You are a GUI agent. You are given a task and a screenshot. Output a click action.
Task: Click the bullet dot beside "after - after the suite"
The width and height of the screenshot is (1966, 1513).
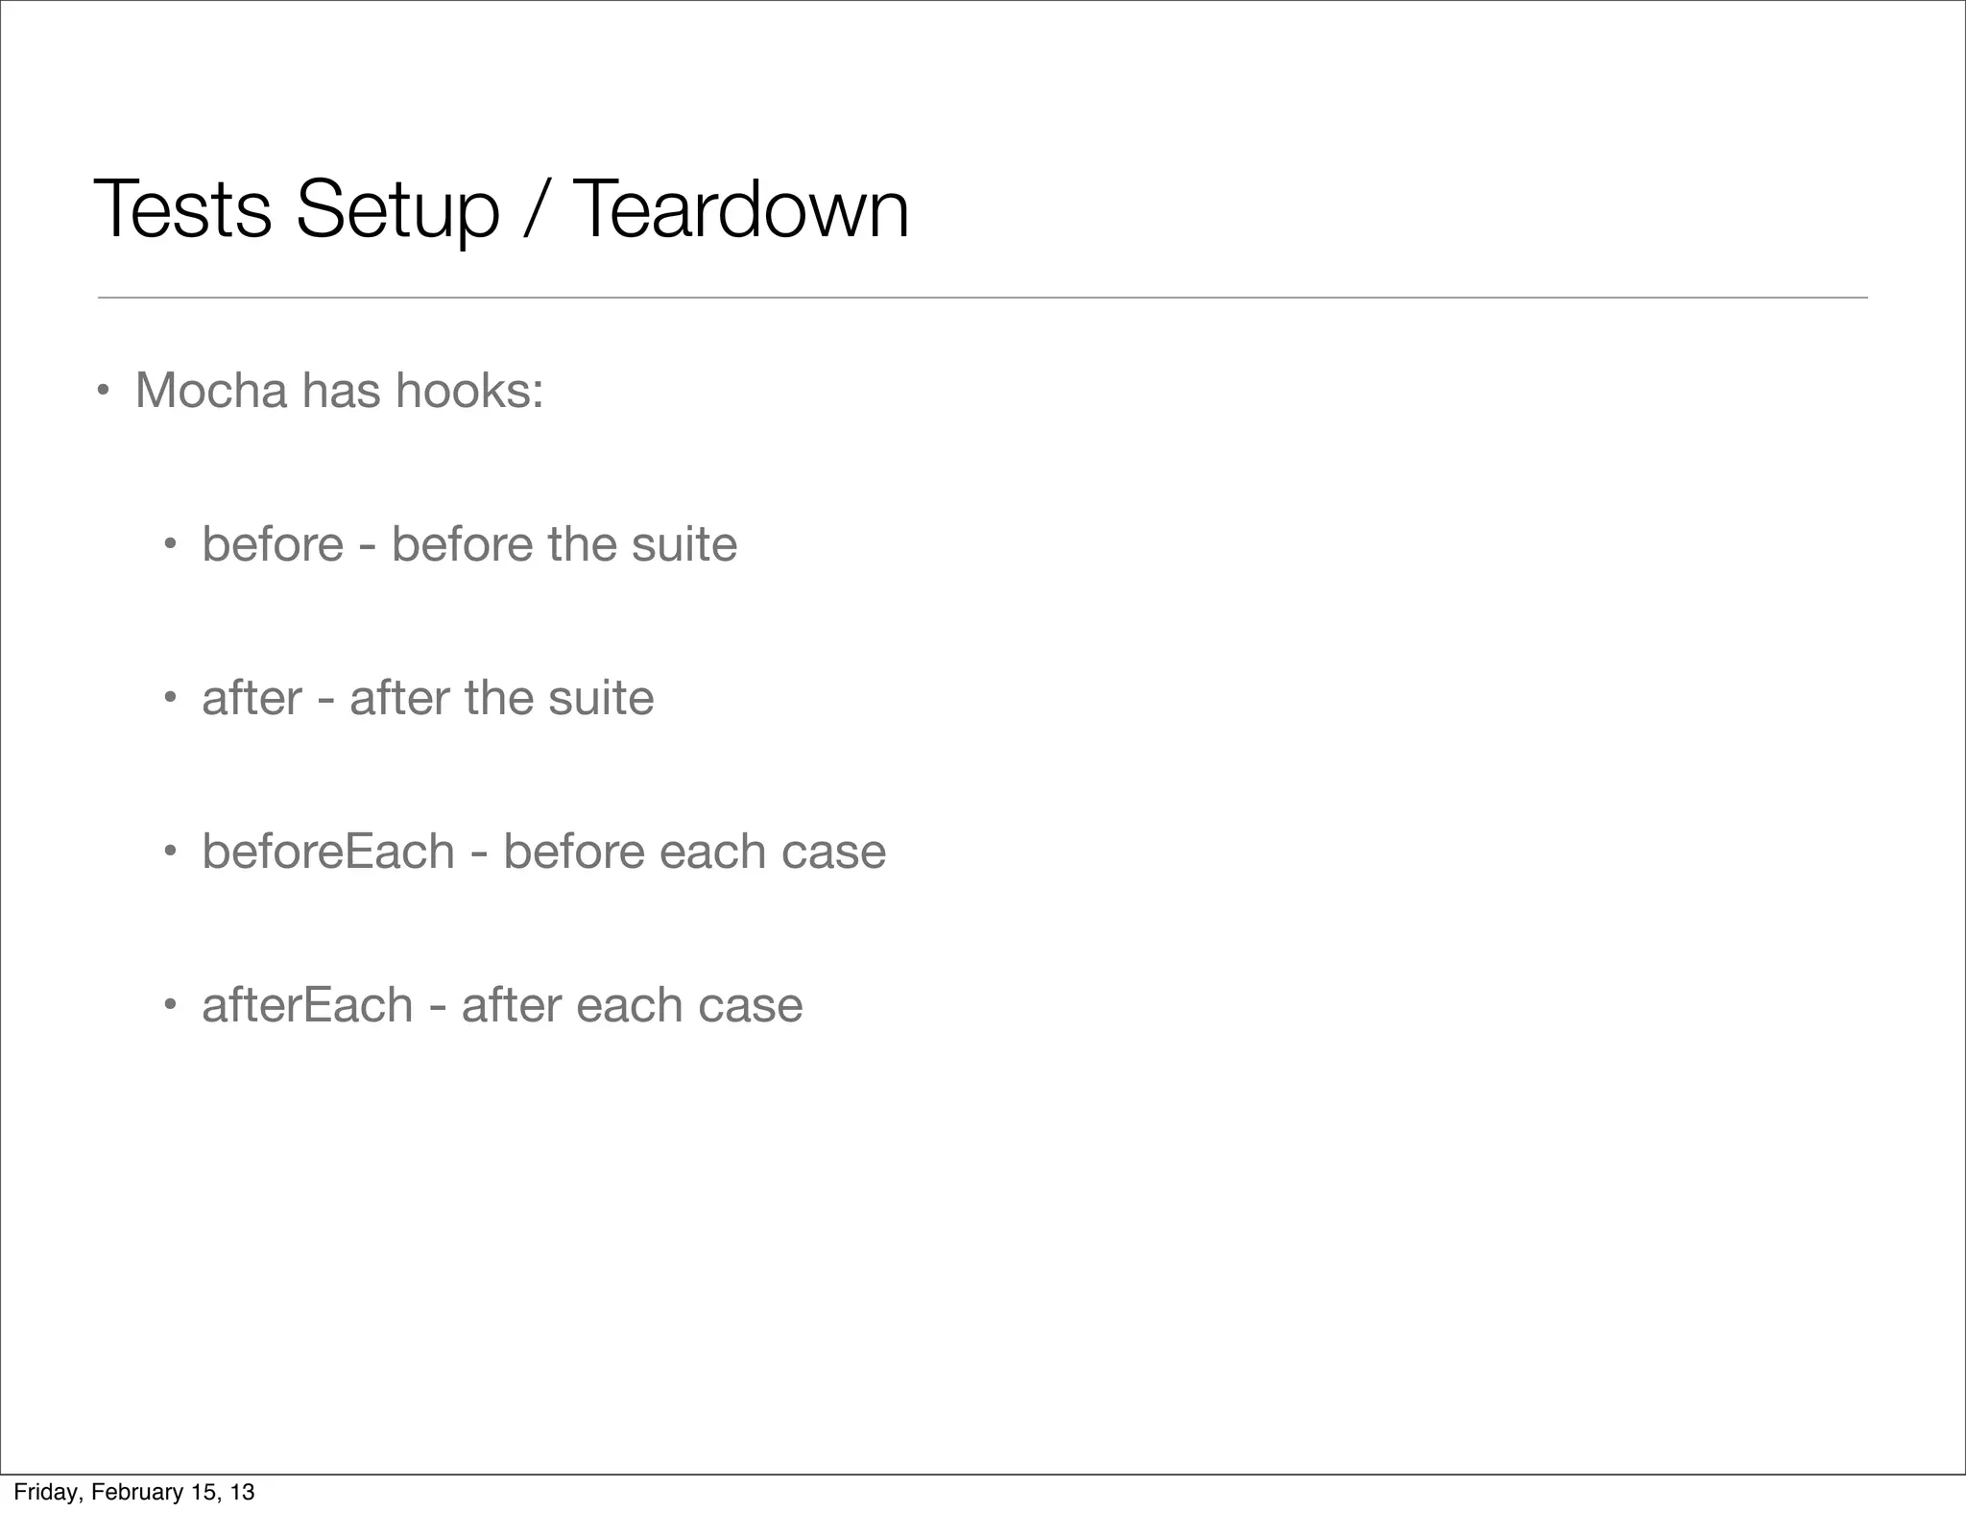[170, 698]
